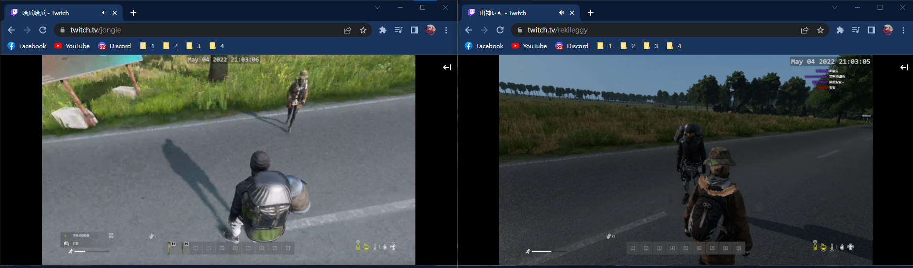This screenshot has width=913, height=268.
Task: Toggle the side panel in the left window
Action: (414, 30)
